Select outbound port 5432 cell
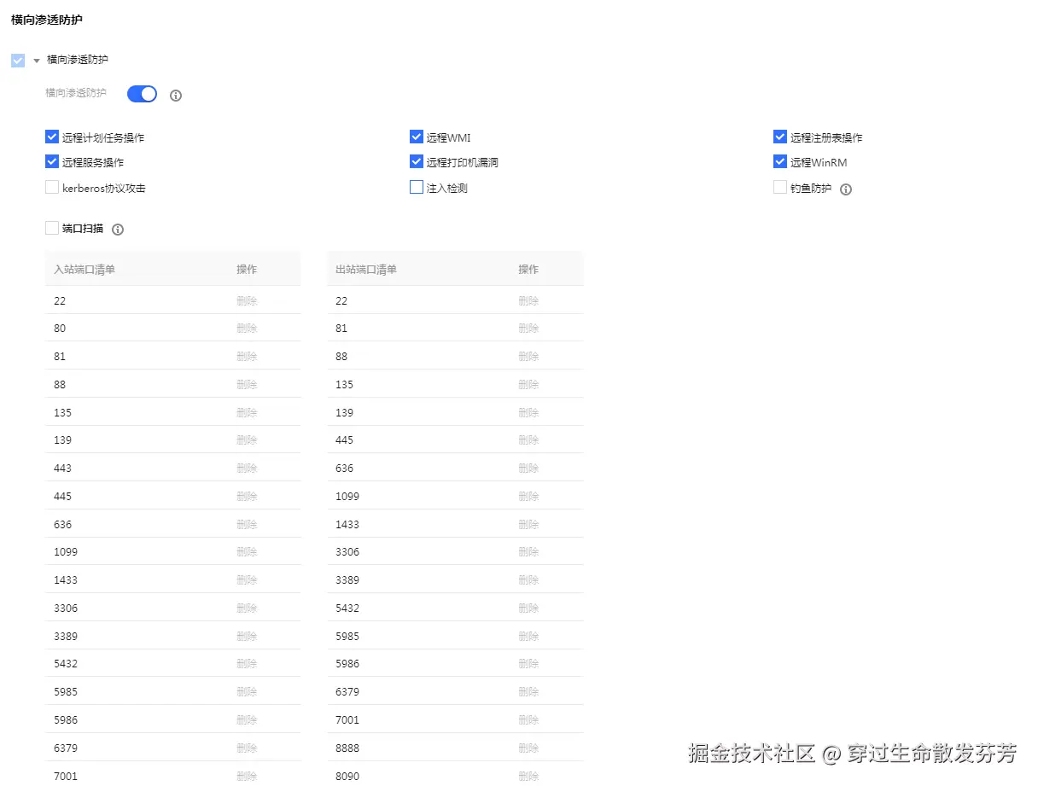This screenshot has height=786, width=1038. (347, 608)
